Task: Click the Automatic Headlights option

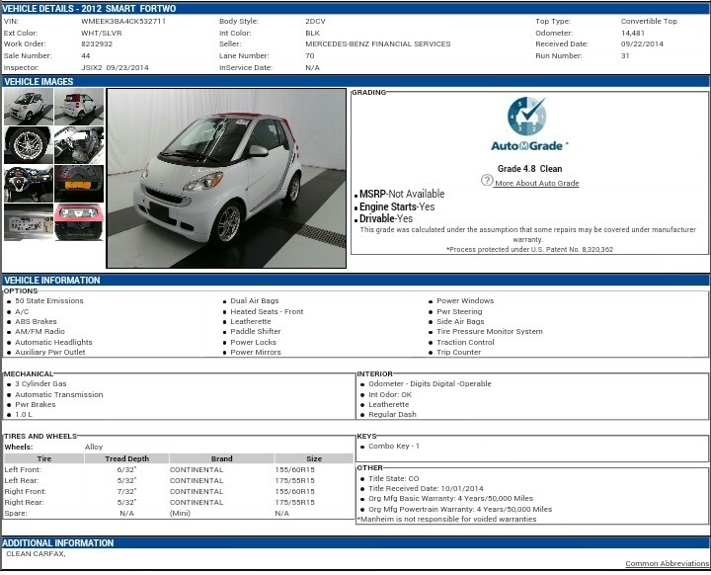Action: point(53,342)
